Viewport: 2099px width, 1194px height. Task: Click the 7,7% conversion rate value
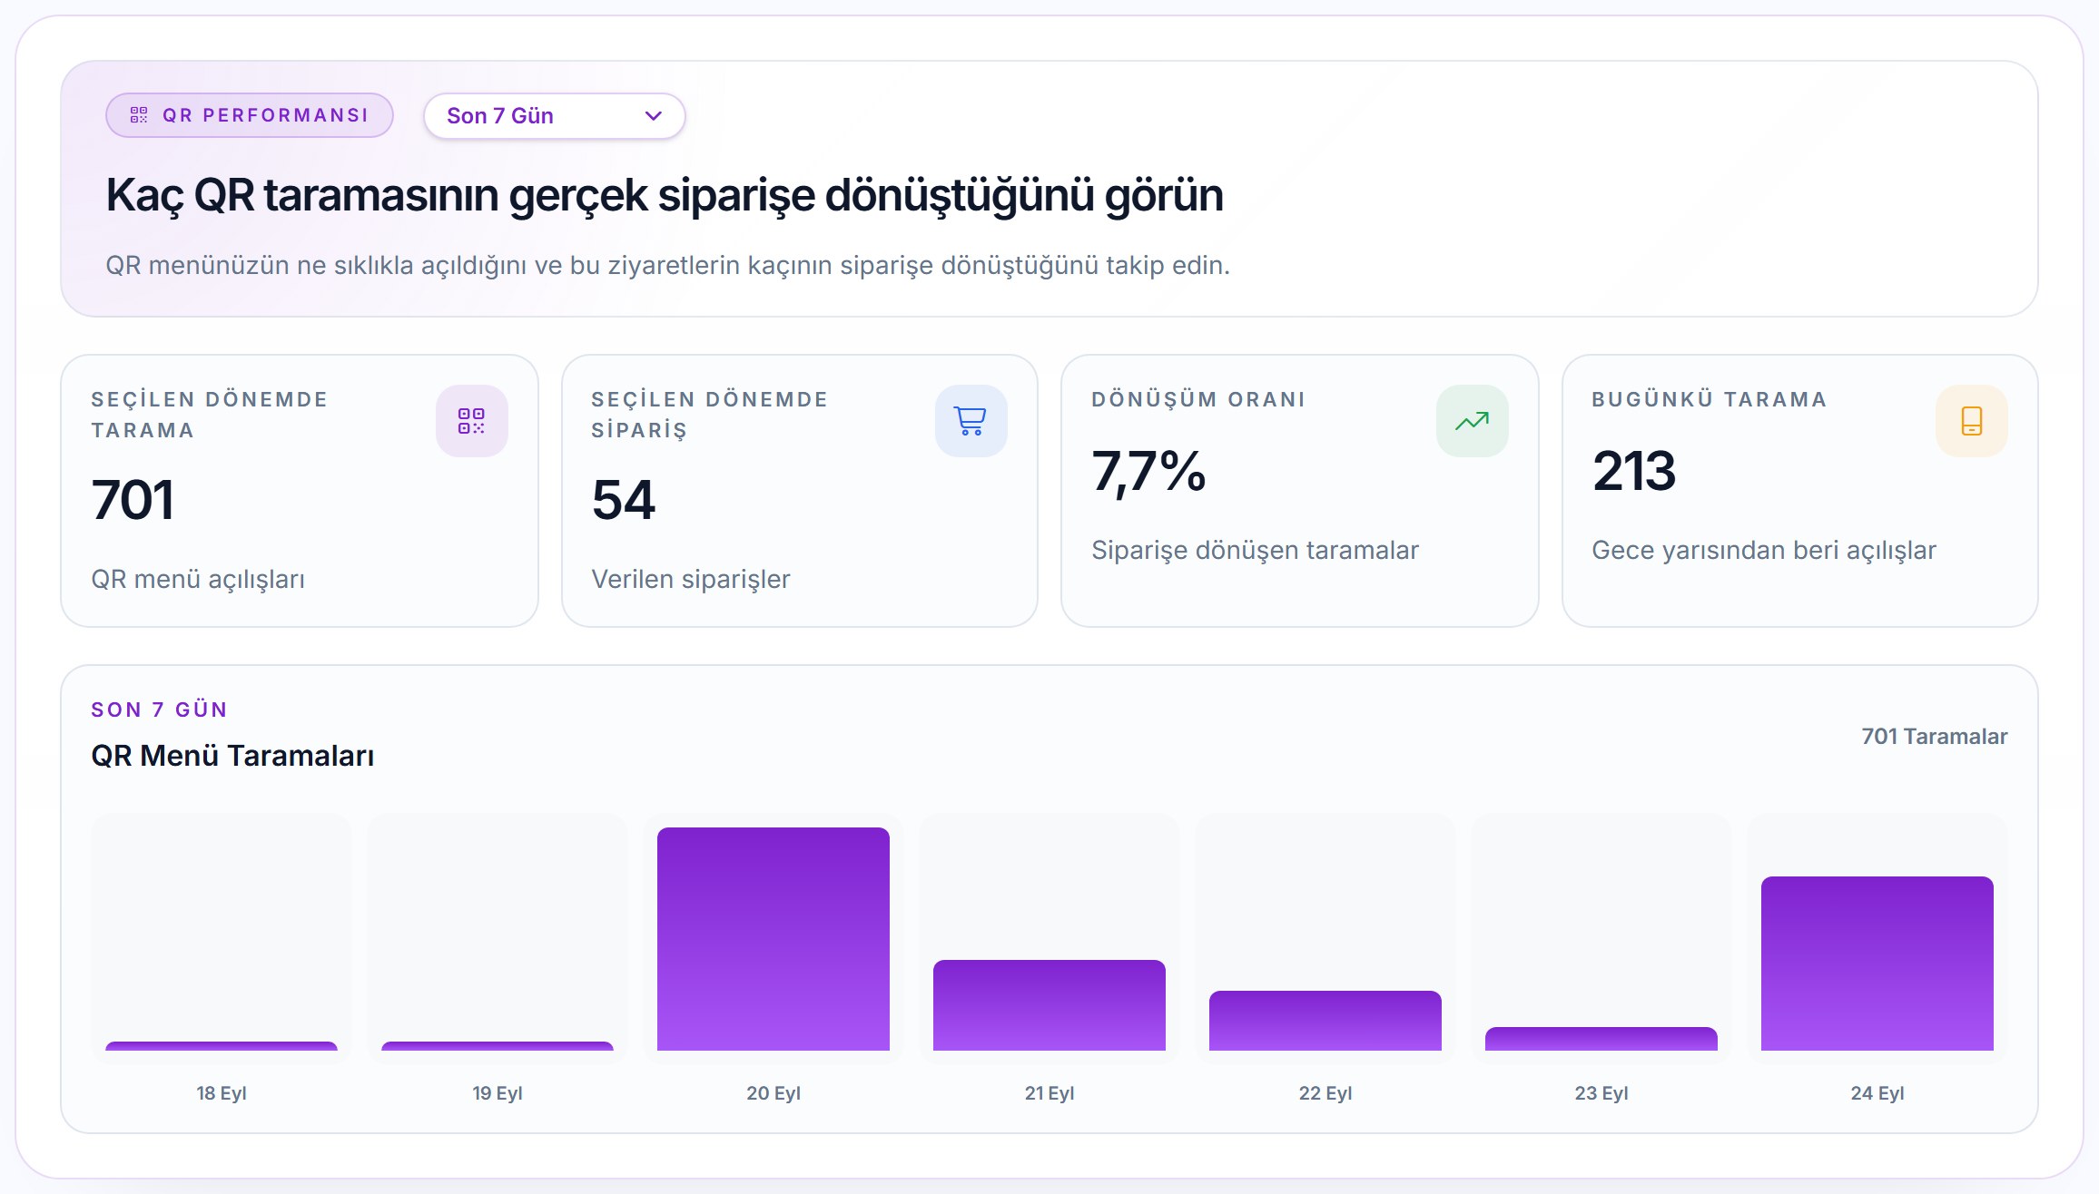point(1148,472)
